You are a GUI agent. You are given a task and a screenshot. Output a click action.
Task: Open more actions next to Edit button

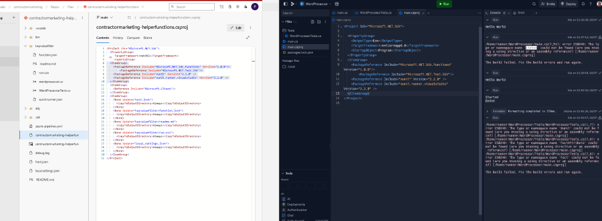[x=250, y=28]
